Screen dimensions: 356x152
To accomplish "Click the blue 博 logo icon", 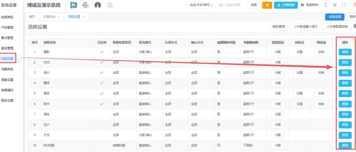I will point(74,5).
